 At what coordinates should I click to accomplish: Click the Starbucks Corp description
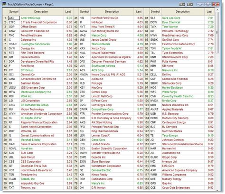click(172, 83)
